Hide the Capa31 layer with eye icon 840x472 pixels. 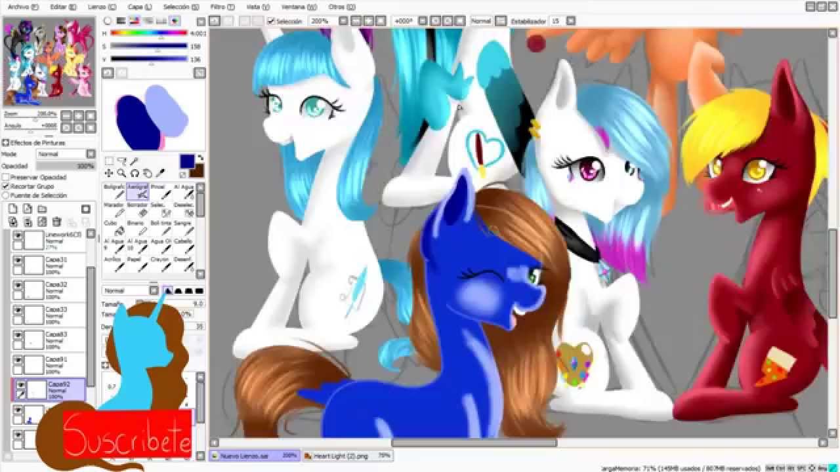pos(18,260)
